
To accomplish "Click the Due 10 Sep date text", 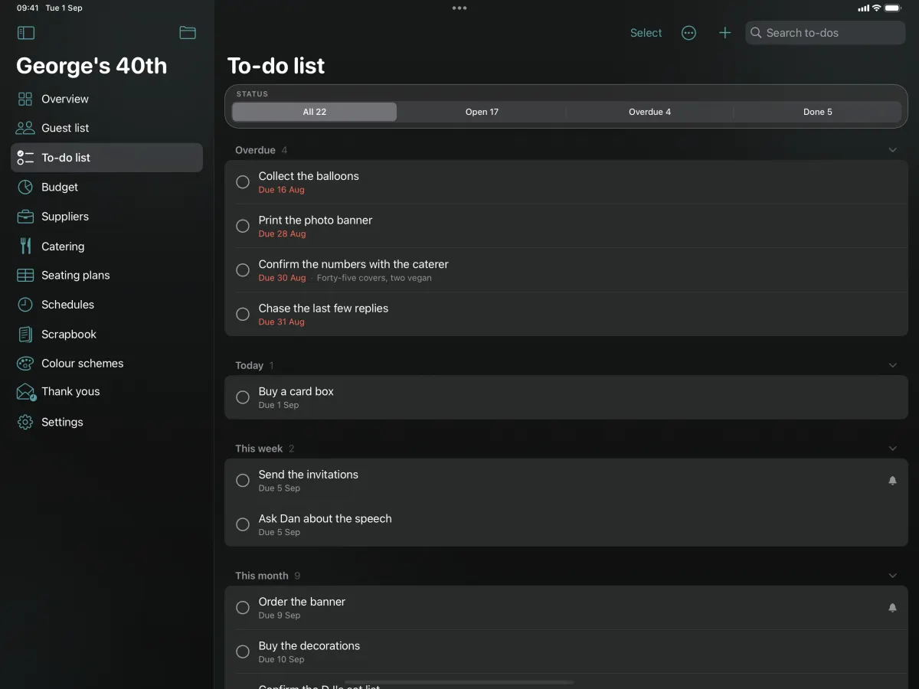I will tap(282, 660).
